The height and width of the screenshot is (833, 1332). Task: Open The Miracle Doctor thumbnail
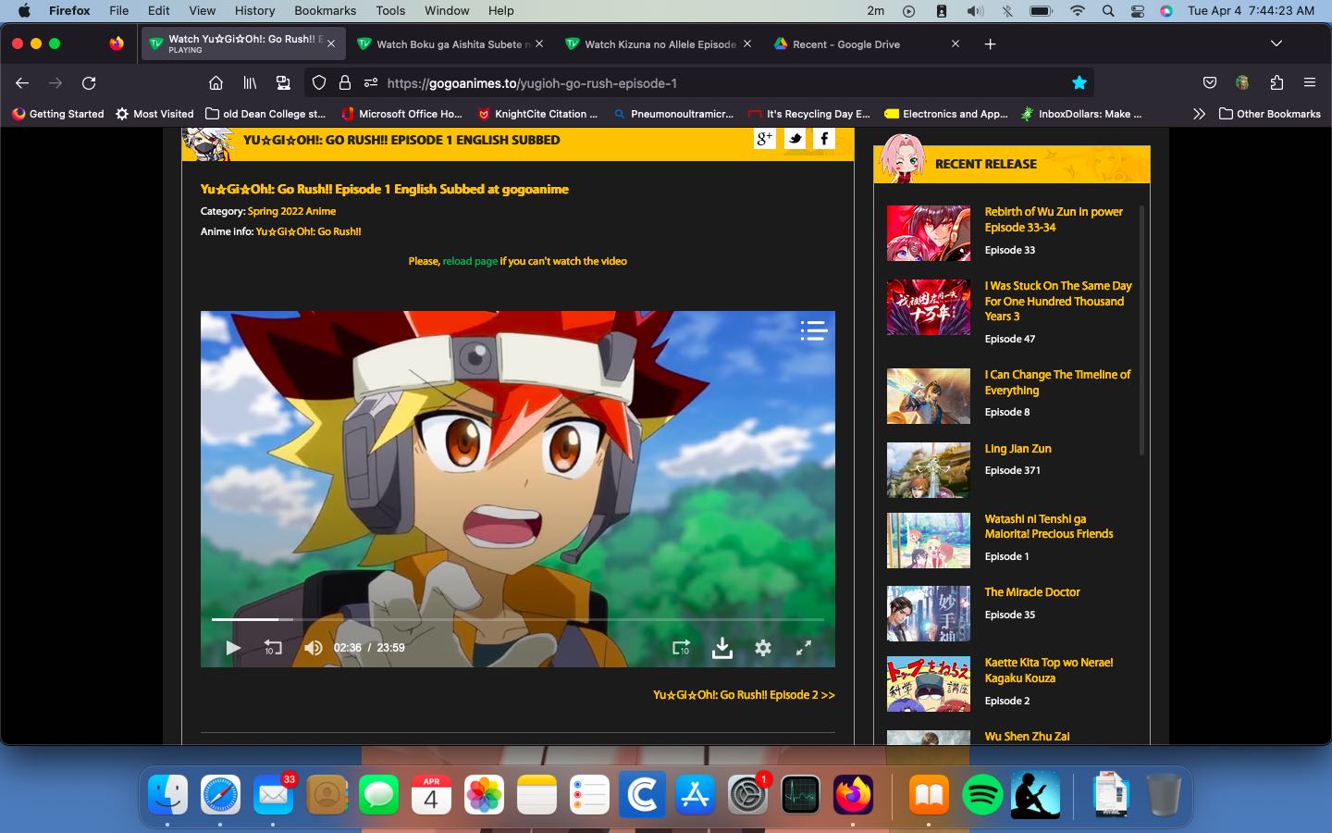928,614
